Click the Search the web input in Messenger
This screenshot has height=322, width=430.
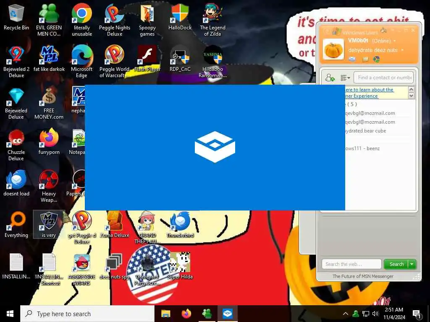pos(351,264)
